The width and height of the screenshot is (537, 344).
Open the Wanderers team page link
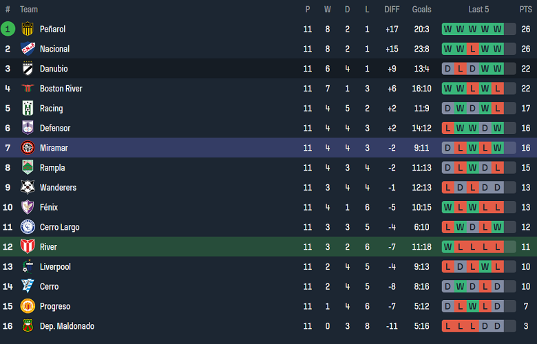pos(58,188)
